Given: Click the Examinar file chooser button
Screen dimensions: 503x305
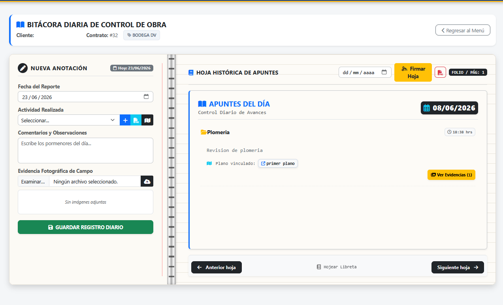Looking at the screenshot, I should coord(33,181).
